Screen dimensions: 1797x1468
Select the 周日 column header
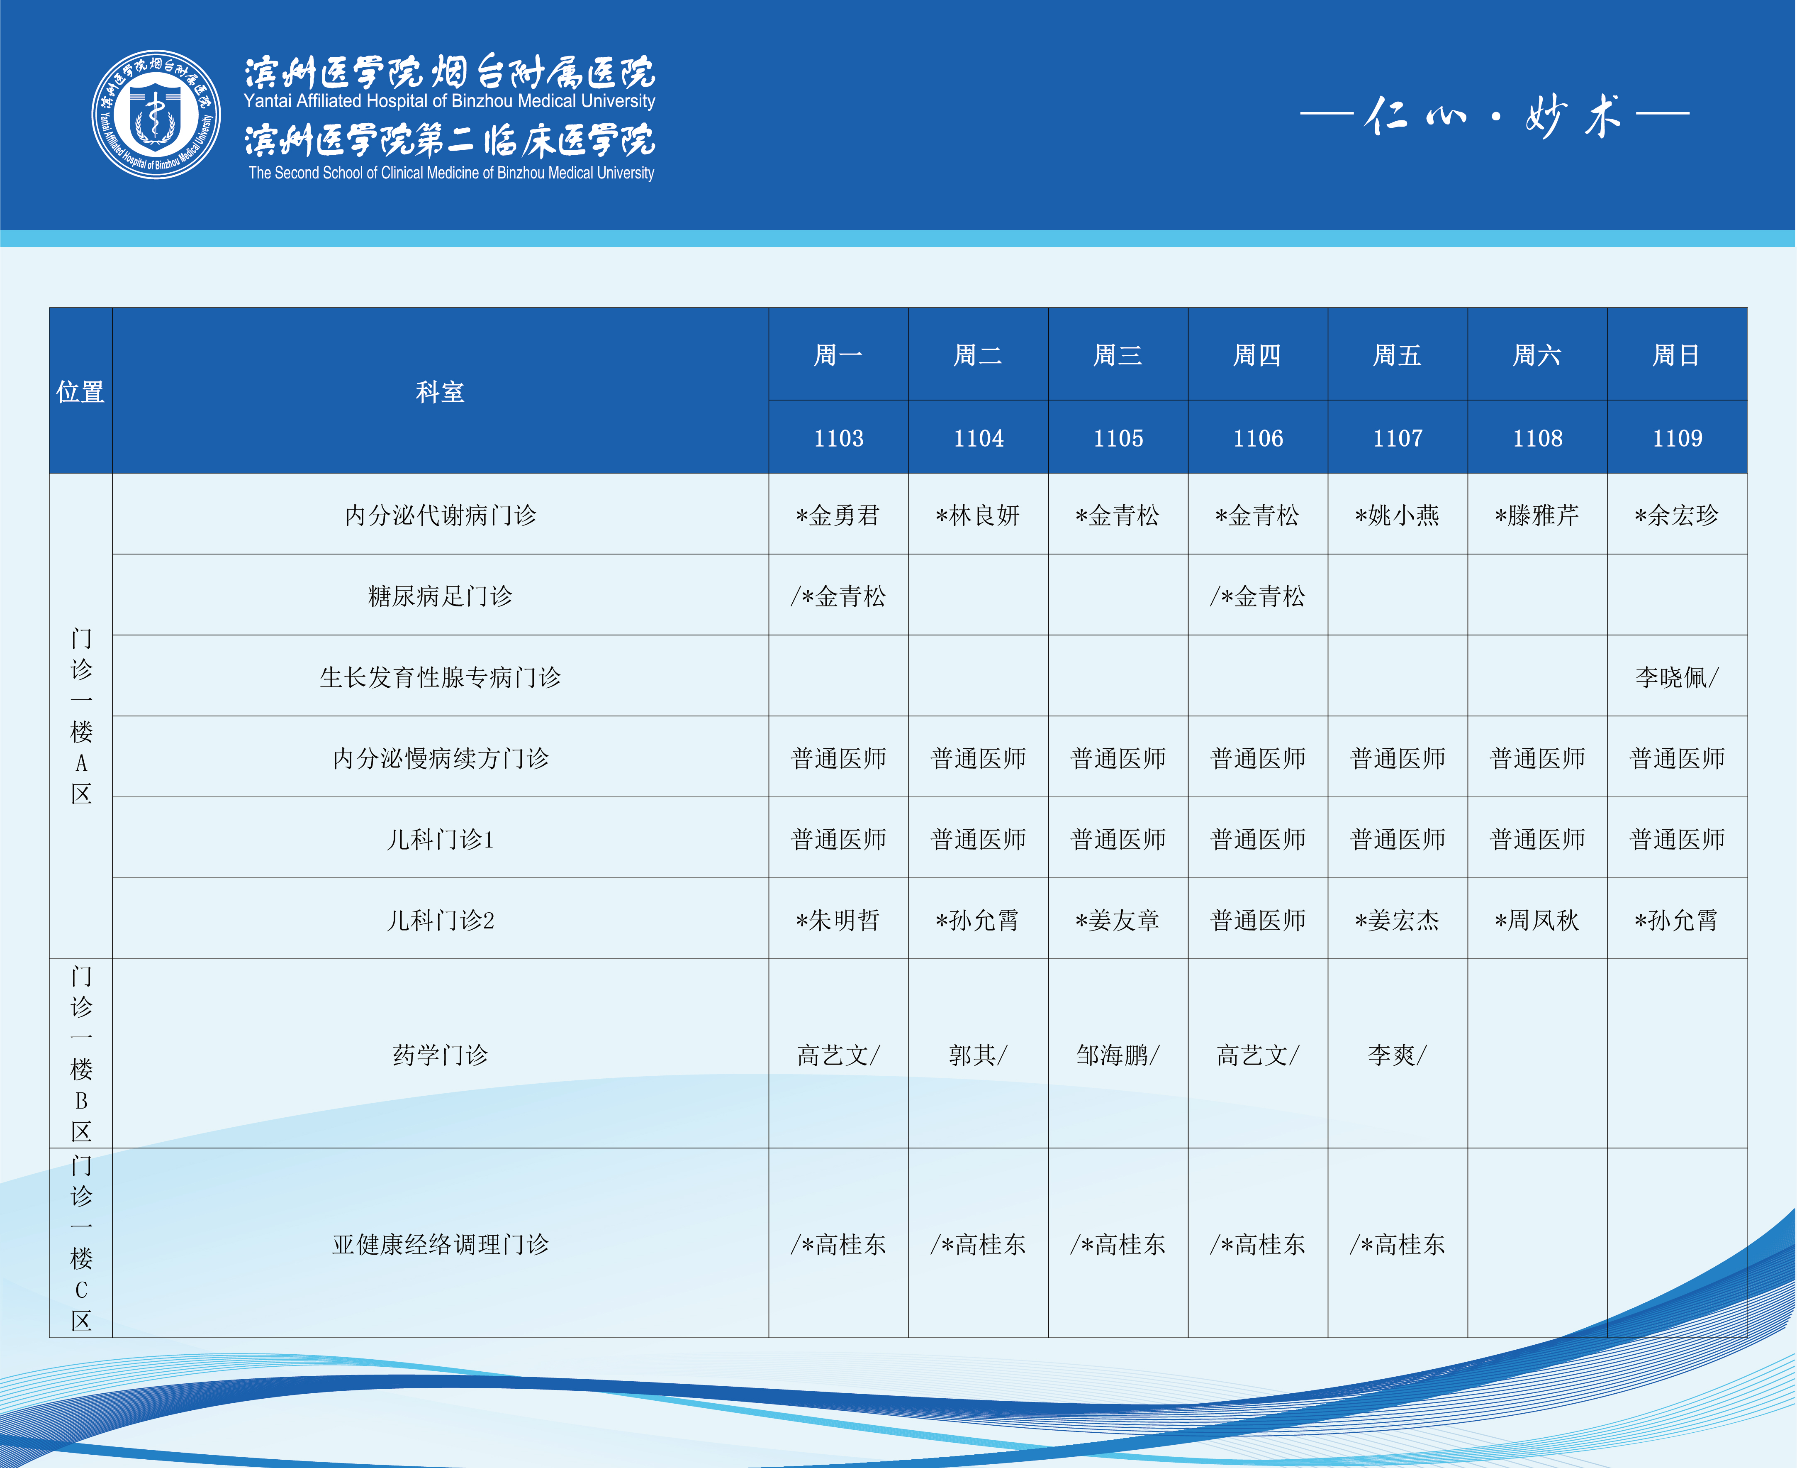[x=1676, y=354]
